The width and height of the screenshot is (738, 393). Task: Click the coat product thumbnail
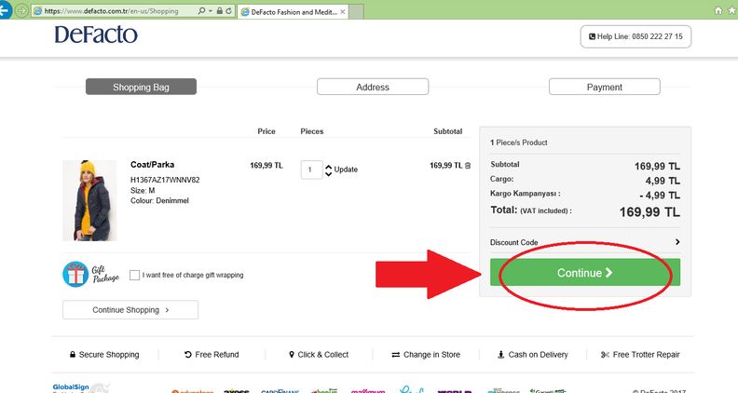89,200
